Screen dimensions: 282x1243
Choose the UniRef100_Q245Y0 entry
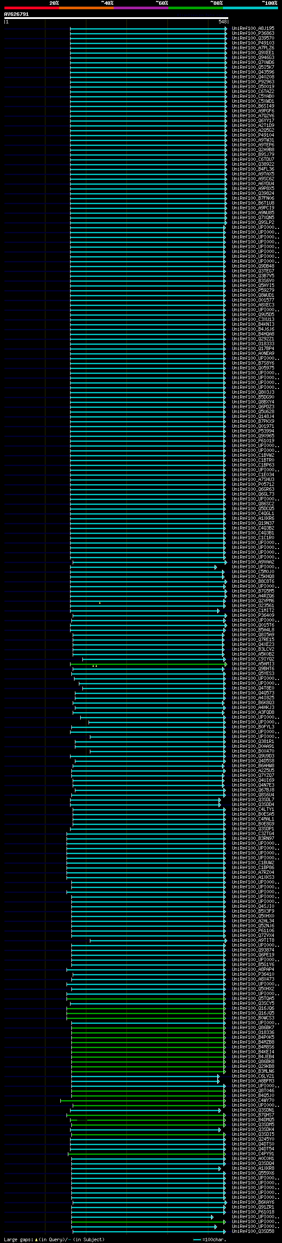[253, 1139]
